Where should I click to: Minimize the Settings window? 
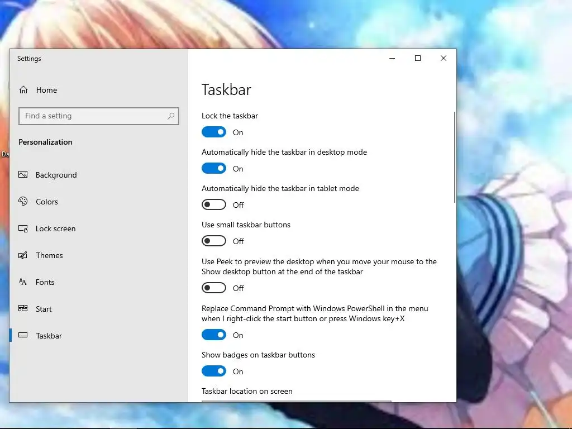pos(392,58)
